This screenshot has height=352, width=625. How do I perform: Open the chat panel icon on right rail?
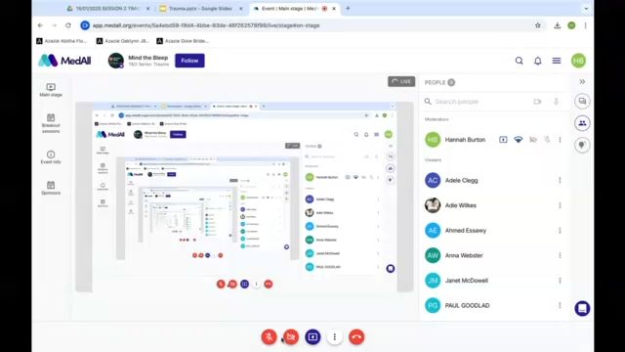click(582, 102)
